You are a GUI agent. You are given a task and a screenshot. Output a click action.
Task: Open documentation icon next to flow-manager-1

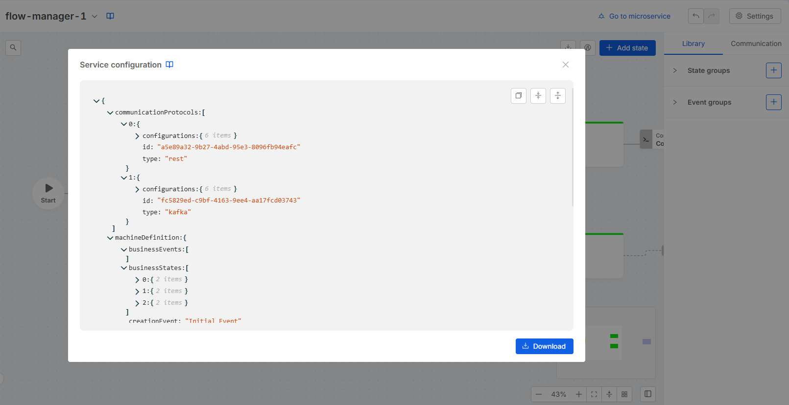pyautogui.click(x=110, y=16)
